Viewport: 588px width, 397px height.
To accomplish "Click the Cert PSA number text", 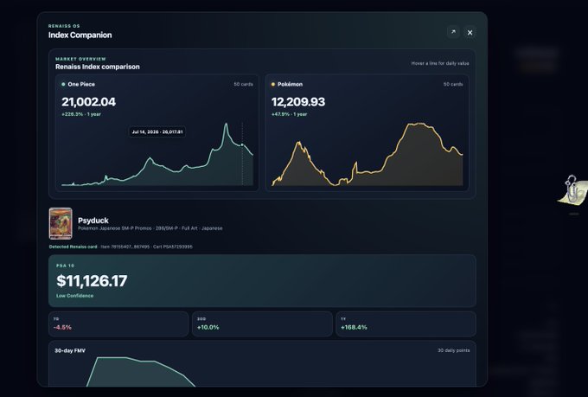I will pyautogui.click(x=172, y=247).
